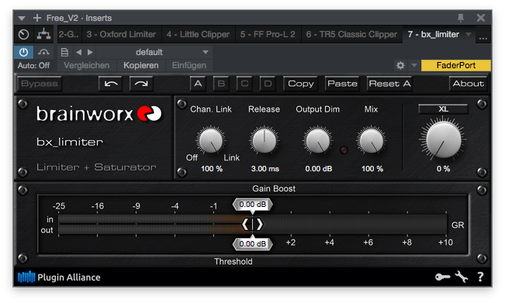Click the Kopieren button

[x=141, y=66]
